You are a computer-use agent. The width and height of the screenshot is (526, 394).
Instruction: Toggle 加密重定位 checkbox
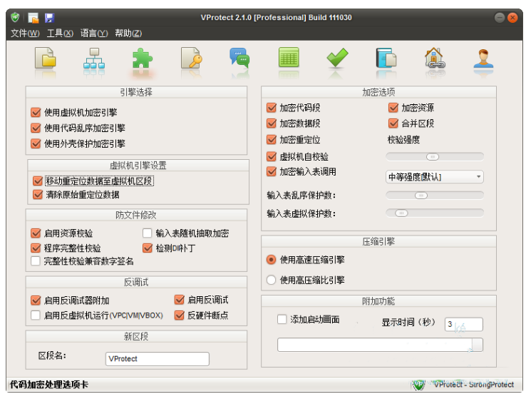[272, 139]
